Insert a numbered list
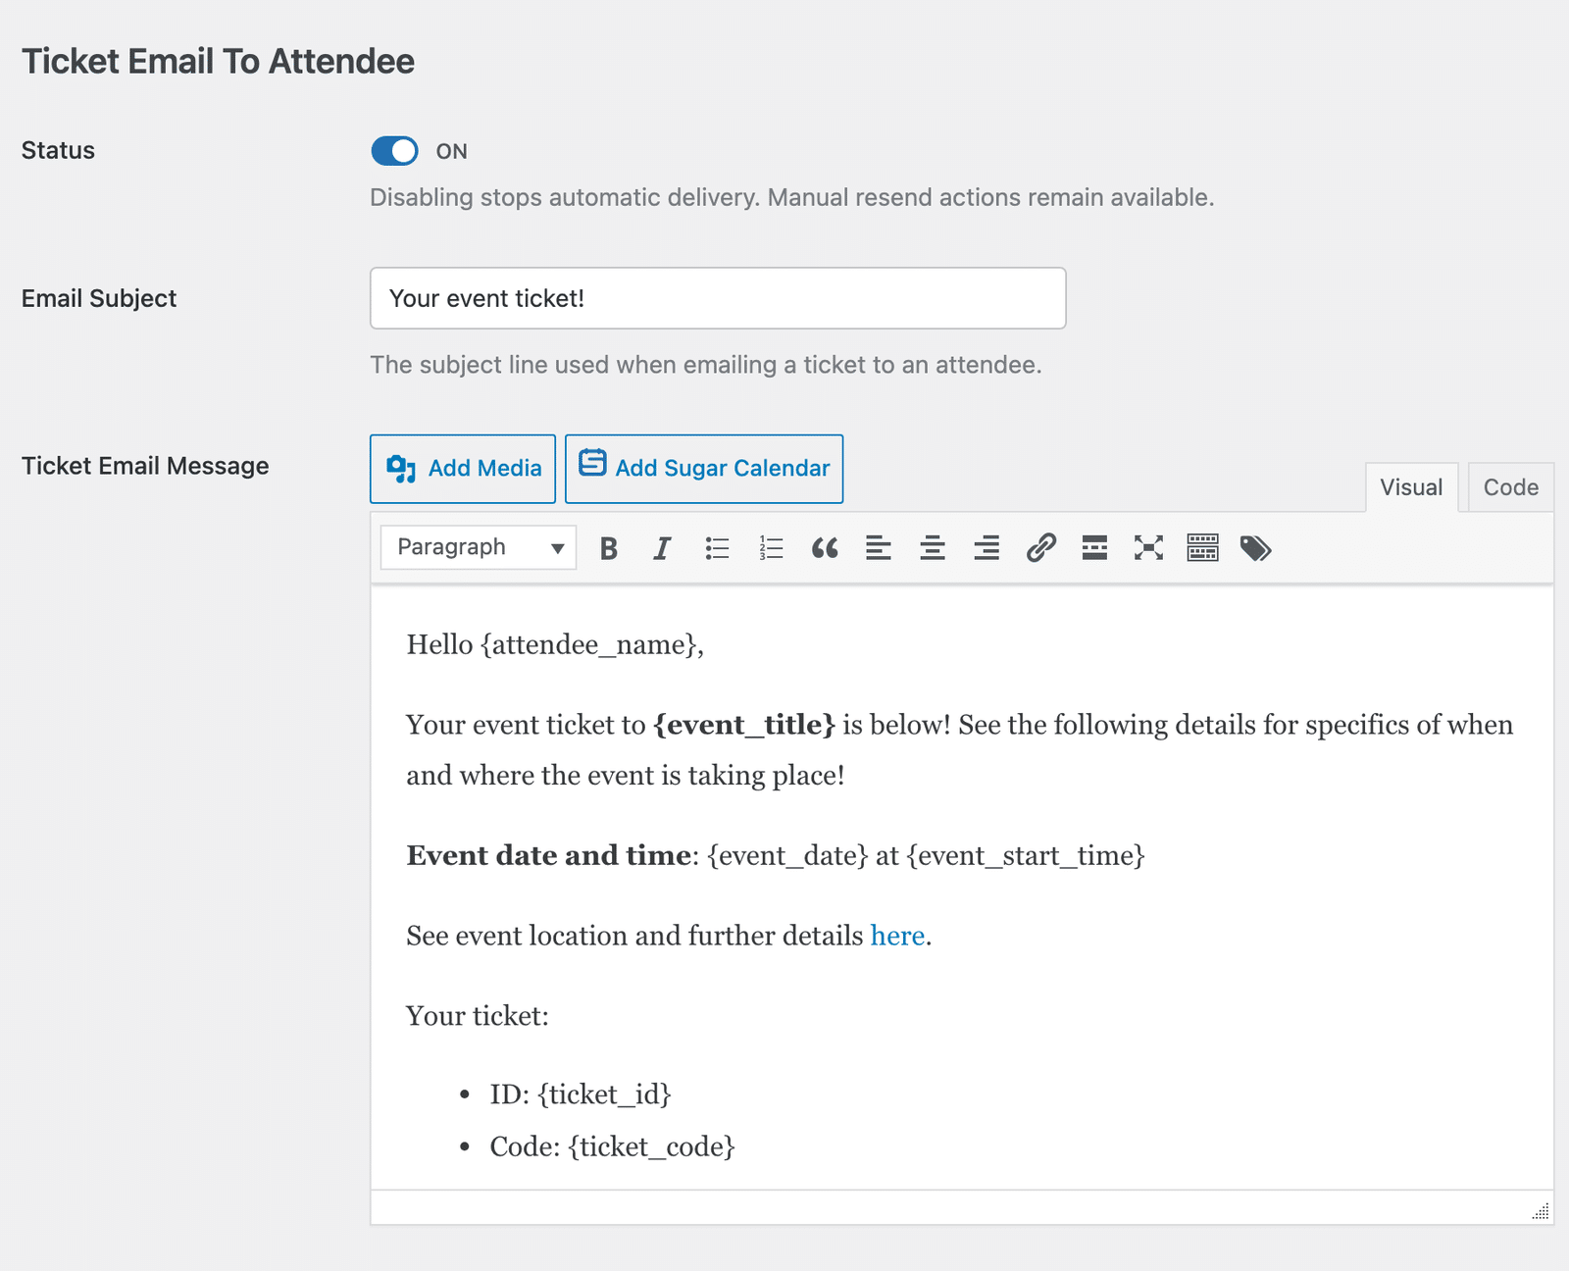 point(771,548)
